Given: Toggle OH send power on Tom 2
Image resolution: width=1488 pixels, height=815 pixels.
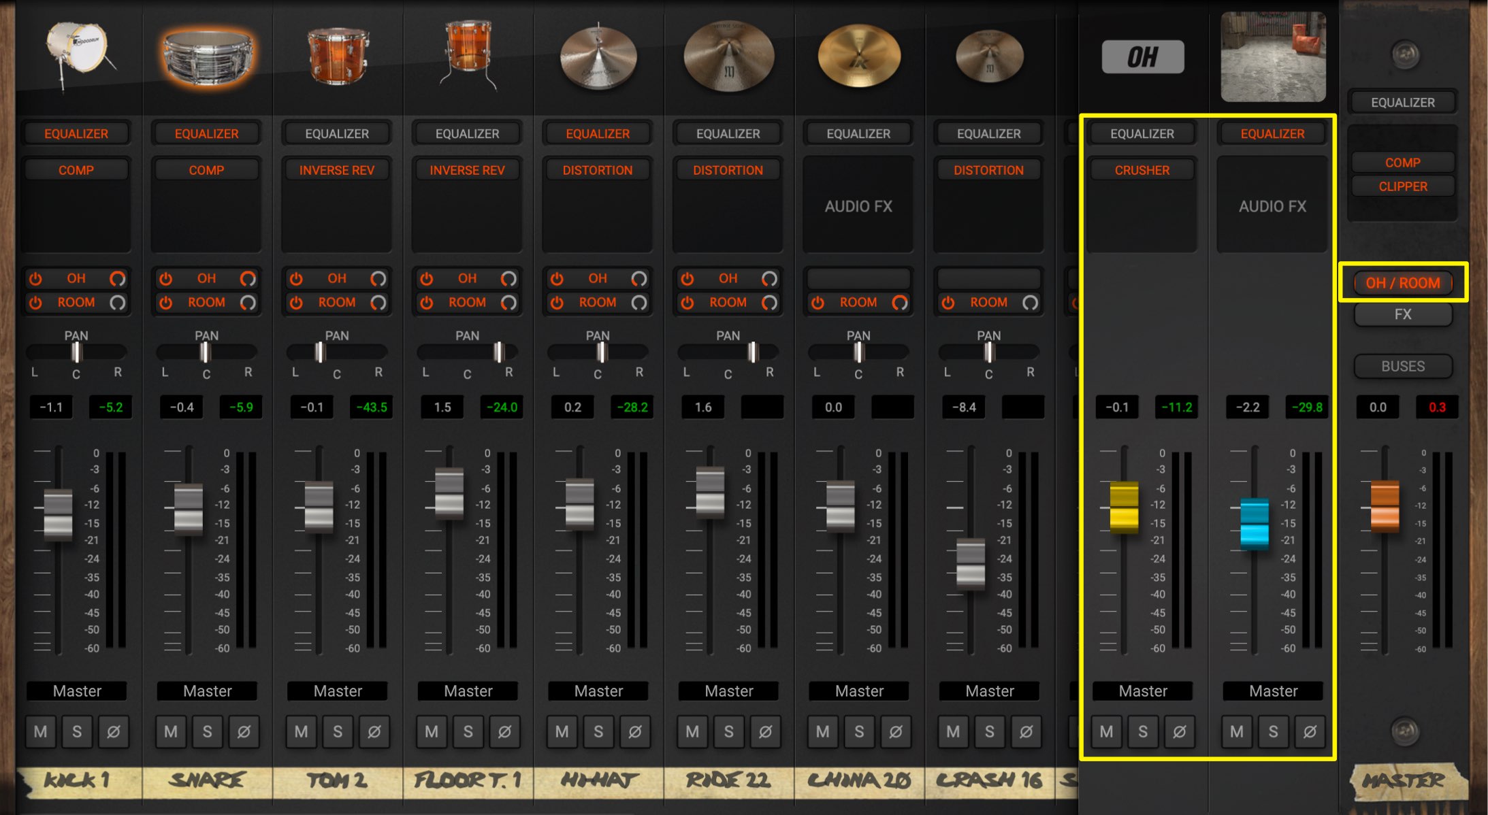Looking at the screenshot, I should tap(296, 278).
